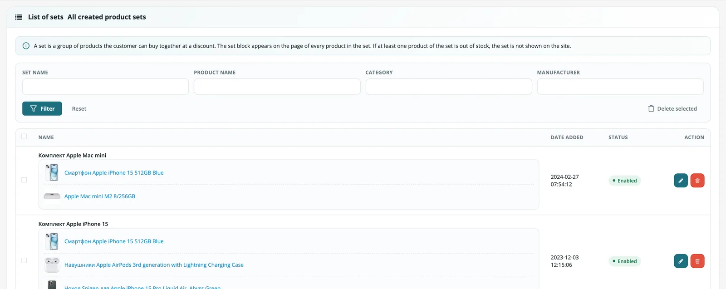
Task: Edit the Комплект Apple Mac mini set
Action: 681,181
